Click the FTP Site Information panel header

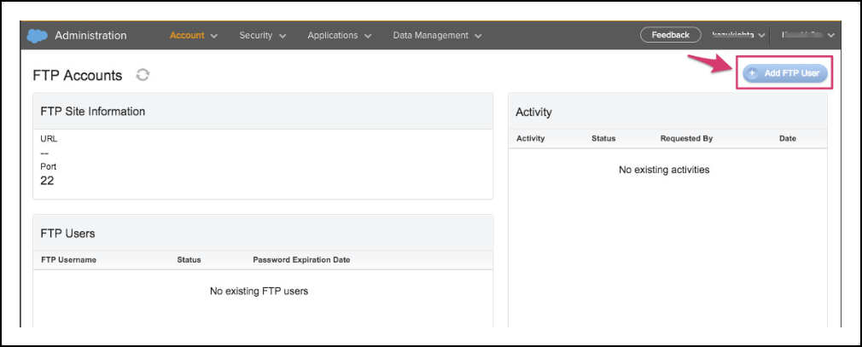tap(93, 112)
